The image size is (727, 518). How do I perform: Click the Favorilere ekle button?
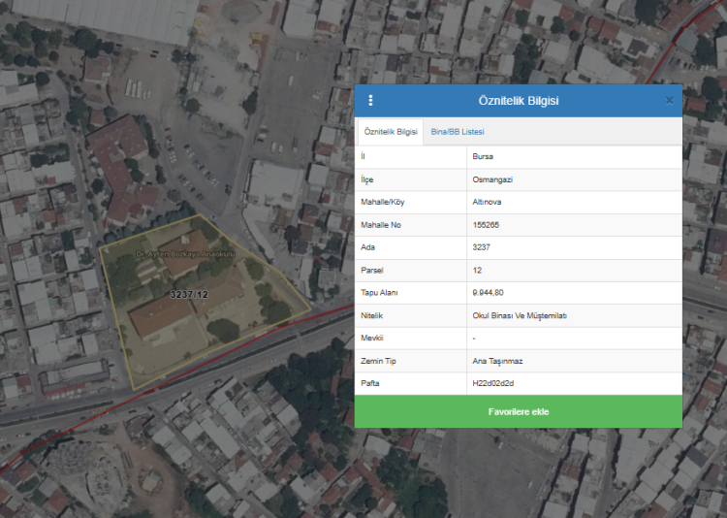(x=518, y=412)
